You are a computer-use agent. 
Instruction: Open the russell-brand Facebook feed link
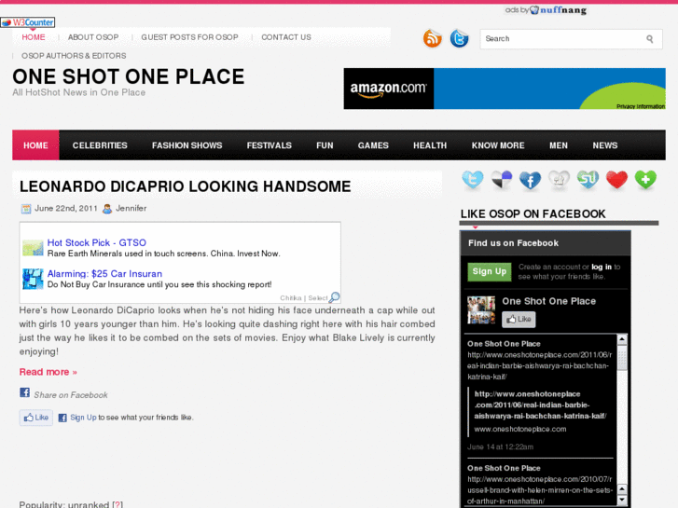pos(540,490)
